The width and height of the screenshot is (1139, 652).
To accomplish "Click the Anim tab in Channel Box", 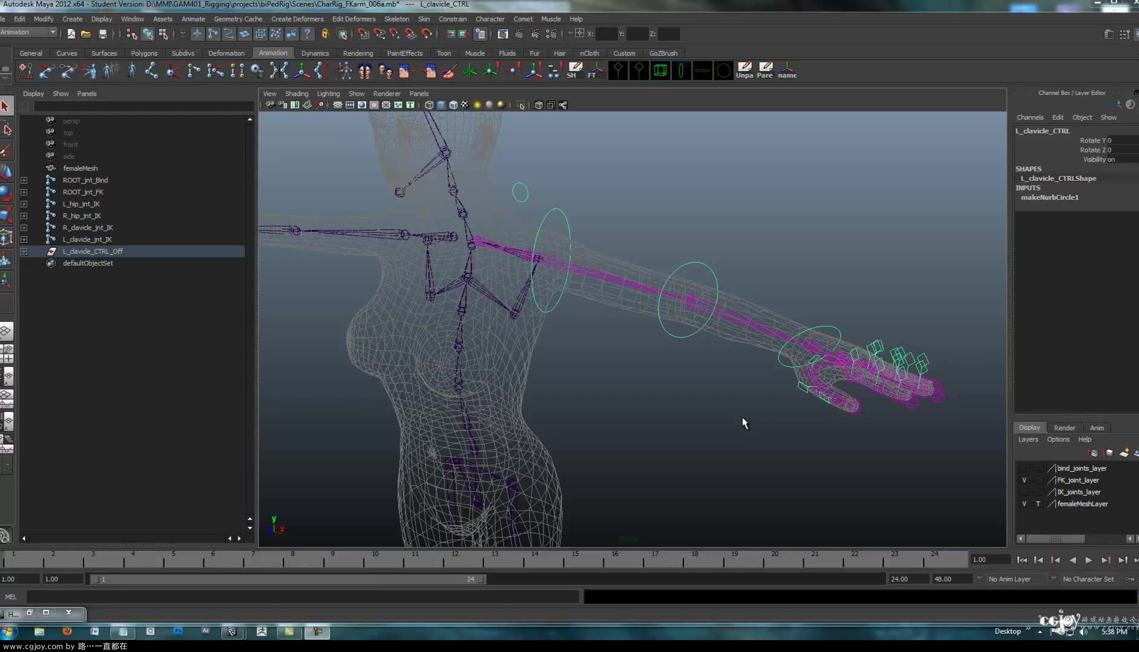I will point(1097,427).
